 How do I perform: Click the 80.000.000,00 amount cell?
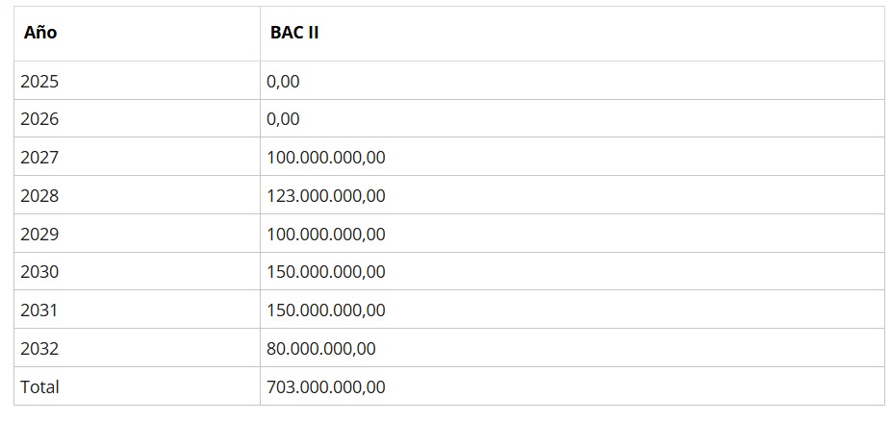tap(321, 349)
